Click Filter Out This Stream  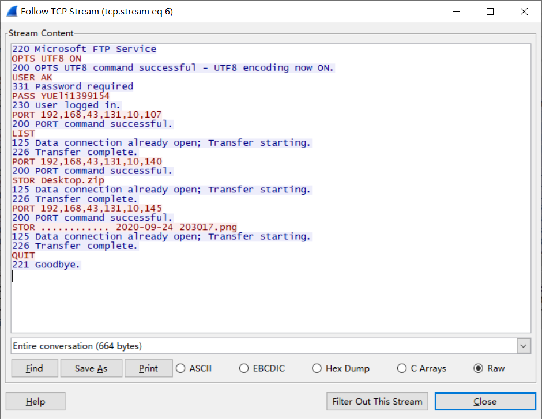click(377, 401)
